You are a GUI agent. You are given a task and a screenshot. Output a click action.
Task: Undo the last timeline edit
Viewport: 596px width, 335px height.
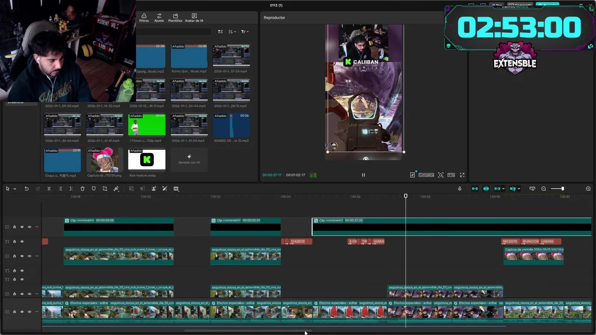pyautogui.click(x=27, y=188)
